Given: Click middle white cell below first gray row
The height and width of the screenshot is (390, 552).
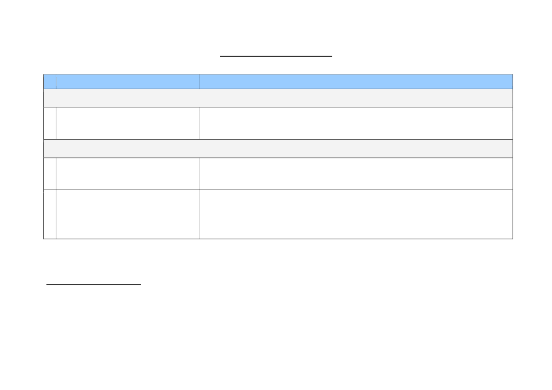Looking at the screenshot, I should [128, 123].
